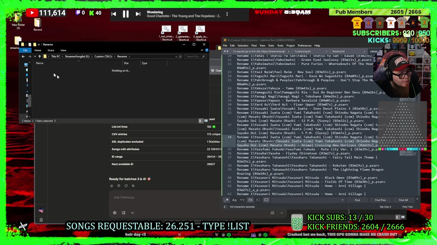Screen dimensions: 437x245
Task: Go up one folder level in Explorer
Action: (40, 56)
